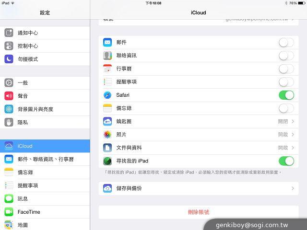Tap the 下午10:08 clock in status bar
The image size is (307, 230).
pyautogui.click(x=153, y=3)
